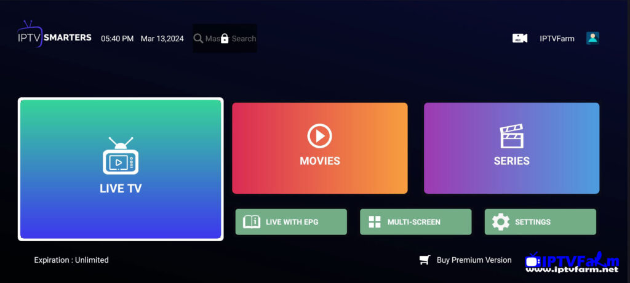Click the lock icon on search
The image size is (630, 283).
point(225,39)
